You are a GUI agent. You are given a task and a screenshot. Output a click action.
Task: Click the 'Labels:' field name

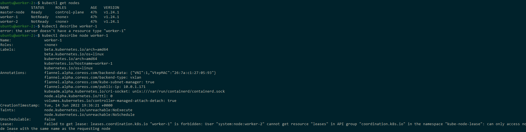[x=8, y=50]
